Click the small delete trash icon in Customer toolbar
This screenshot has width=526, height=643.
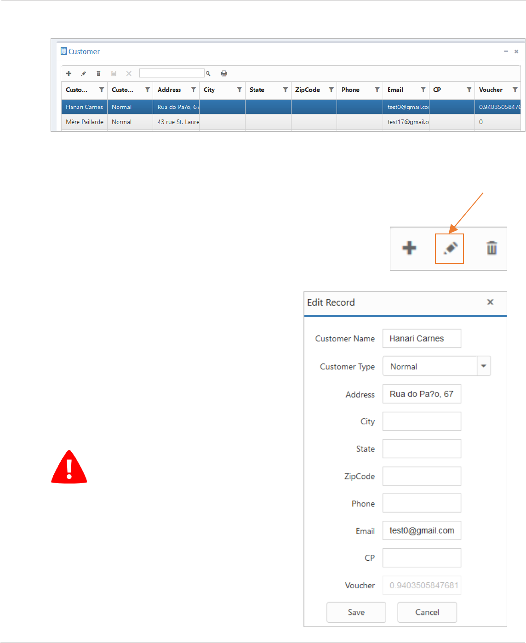tap(98, 74)
